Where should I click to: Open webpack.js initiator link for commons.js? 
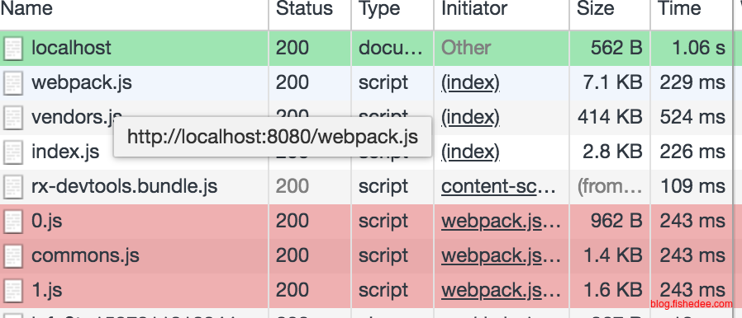point(501,255)
